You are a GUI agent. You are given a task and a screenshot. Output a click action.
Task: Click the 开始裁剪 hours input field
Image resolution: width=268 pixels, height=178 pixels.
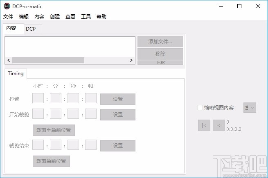38,114
